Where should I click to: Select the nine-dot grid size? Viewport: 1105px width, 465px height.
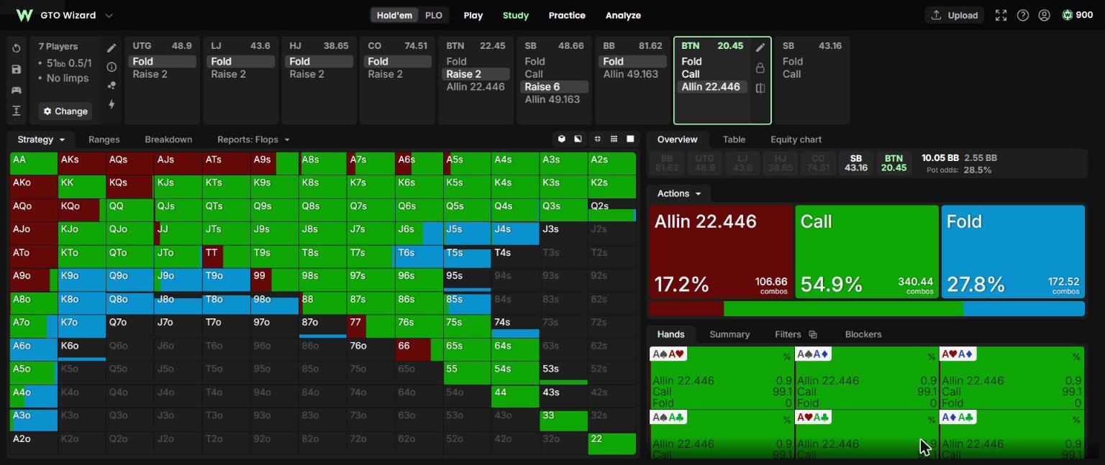coord(614,139)
